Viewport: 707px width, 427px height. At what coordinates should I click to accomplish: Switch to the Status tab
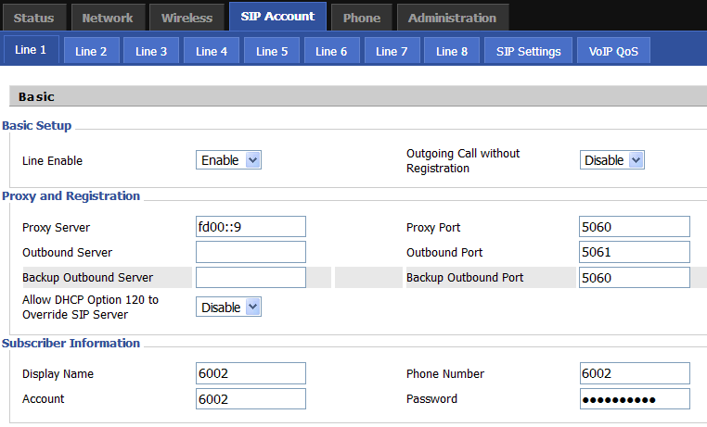coord(34,18)
